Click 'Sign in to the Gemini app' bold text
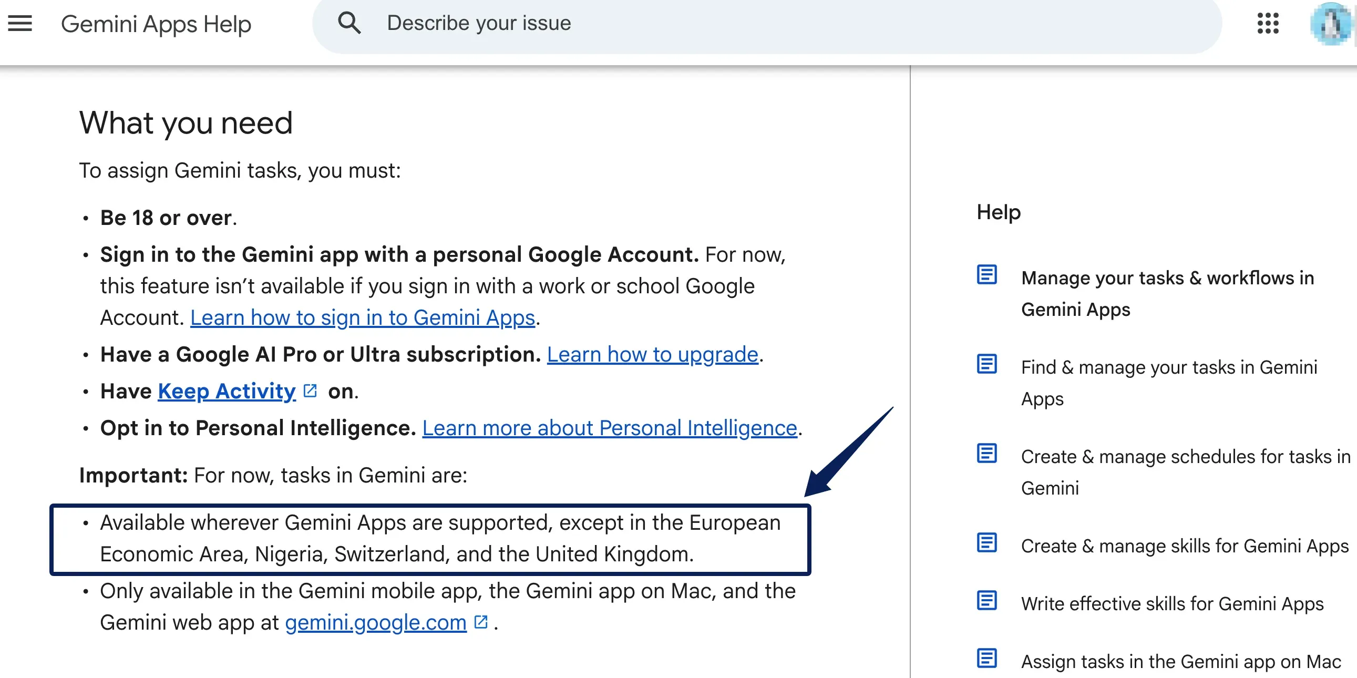 [399, 254]
